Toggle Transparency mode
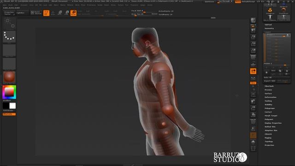295x166 pixels. point(253,129)
